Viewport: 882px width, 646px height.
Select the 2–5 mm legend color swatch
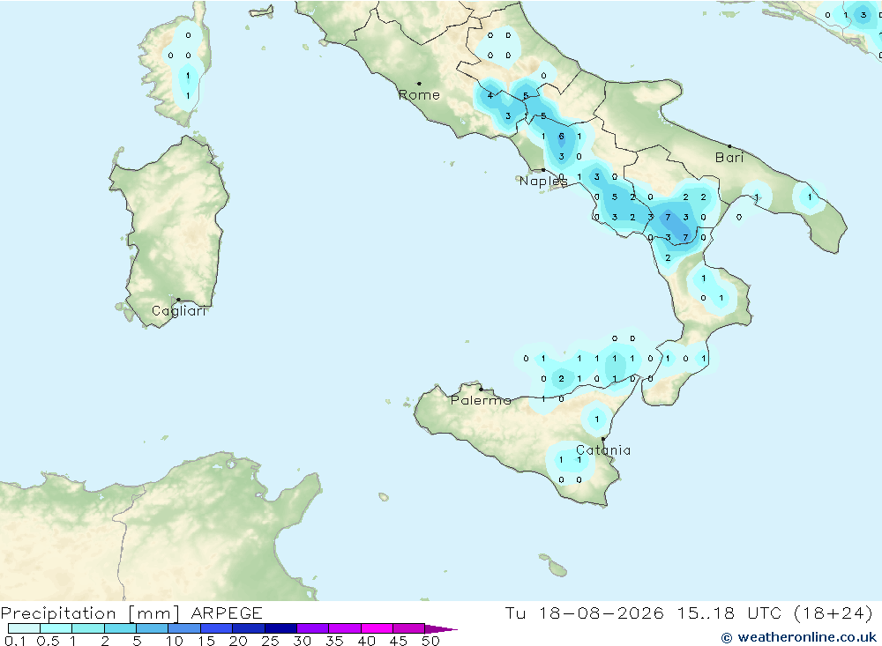click(120, 628)
